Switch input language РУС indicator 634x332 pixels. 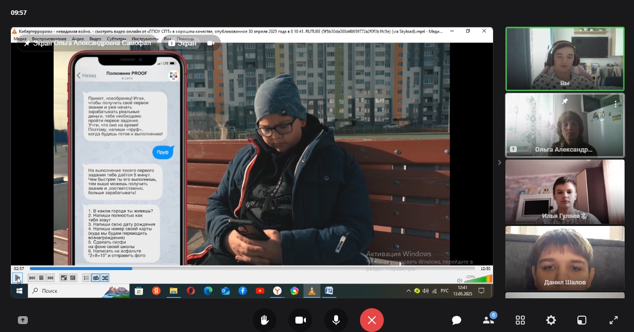point(445,291)
